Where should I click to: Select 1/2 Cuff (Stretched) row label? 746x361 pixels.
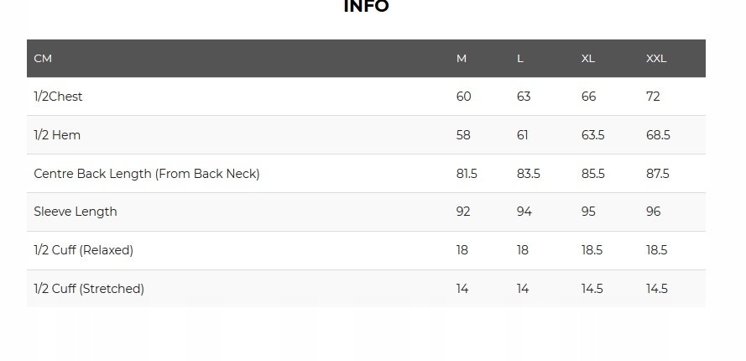coord(89,289)
